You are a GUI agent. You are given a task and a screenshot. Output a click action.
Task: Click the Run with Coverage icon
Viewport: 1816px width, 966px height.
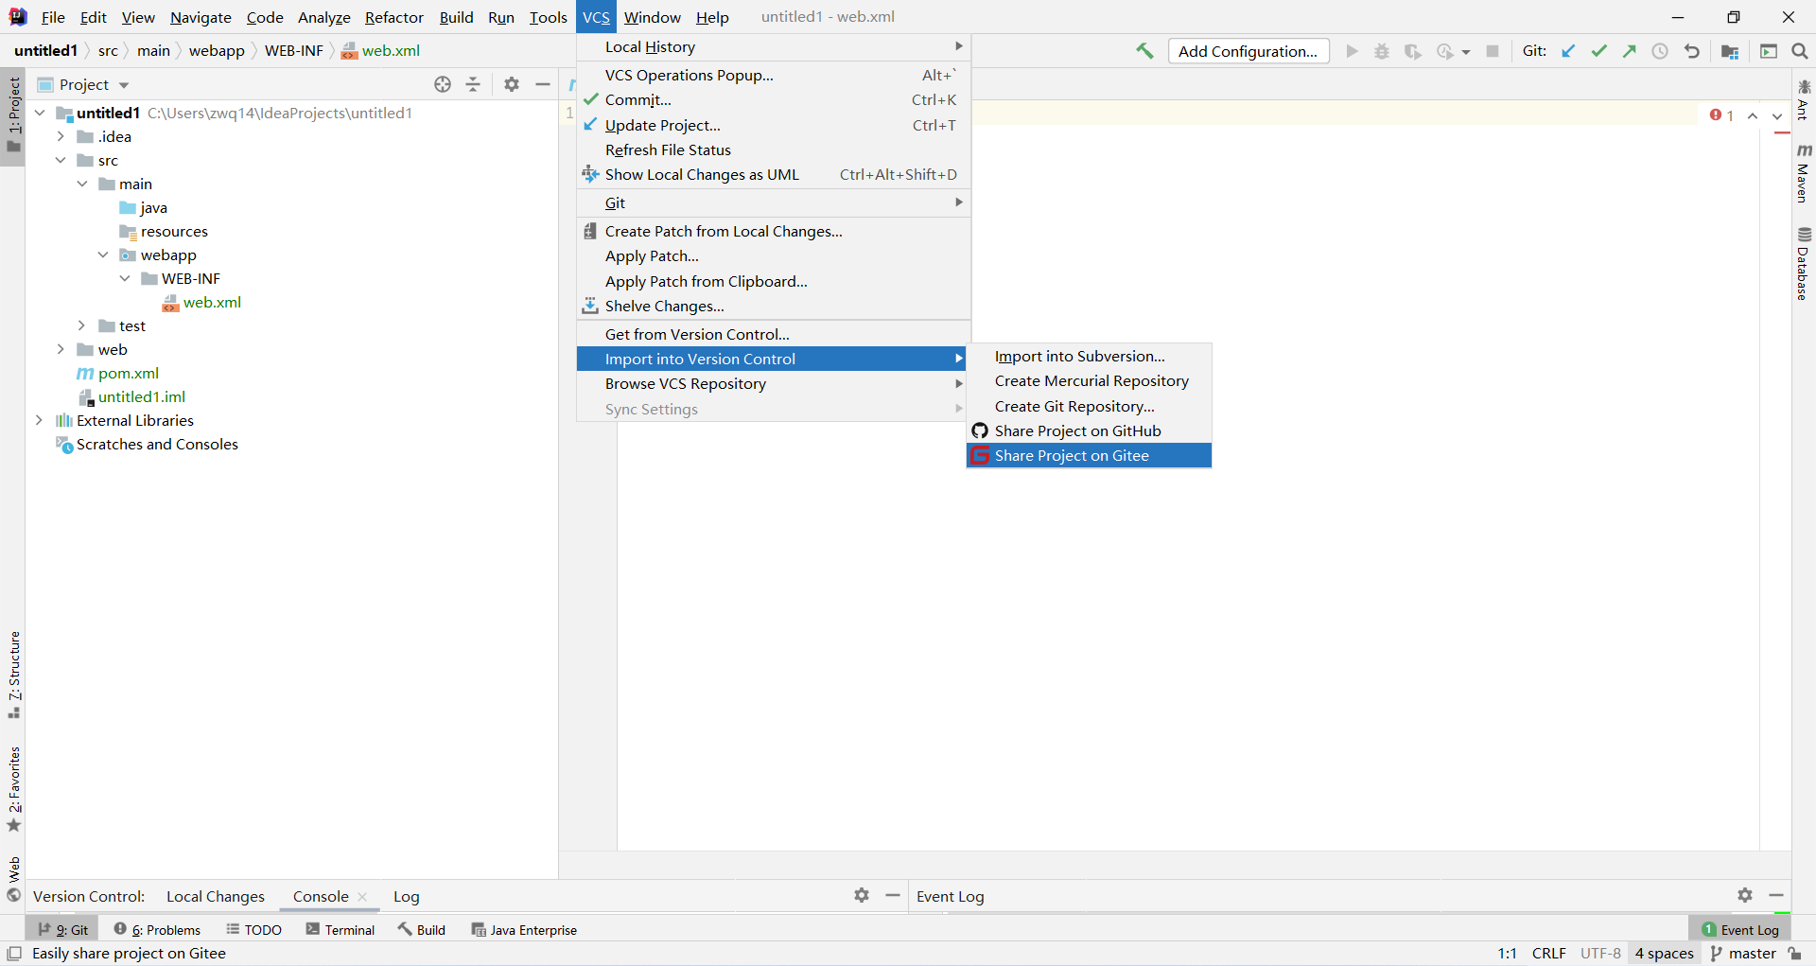[1413, 51]
